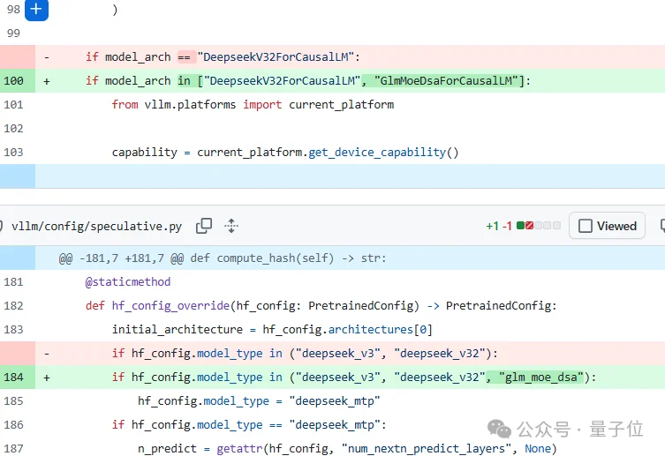Viewport: 665px width, 456px height.
Task: Select line number 100
Action: tap(13, 80)
